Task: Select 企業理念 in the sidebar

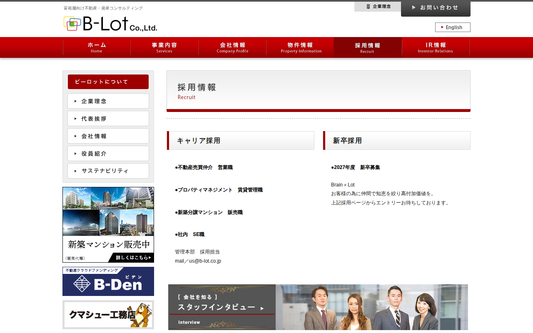Action: click(x=108, y=101)
